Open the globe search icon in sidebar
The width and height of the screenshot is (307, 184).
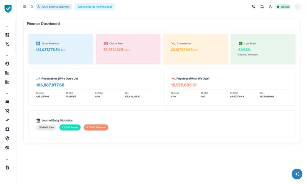click(x=7, y=148)
